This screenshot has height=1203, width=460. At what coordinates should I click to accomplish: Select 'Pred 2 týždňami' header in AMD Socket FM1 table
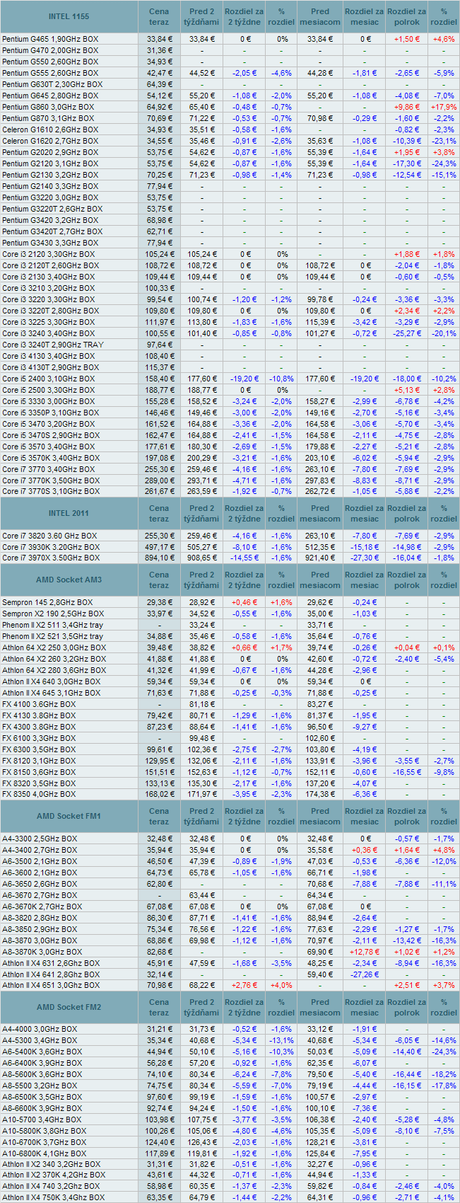click(202, 816)
